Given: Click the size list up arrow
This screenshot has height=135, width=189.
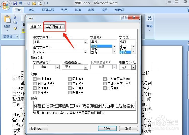Looking at the screenshot, I should (x=133, y=47).
